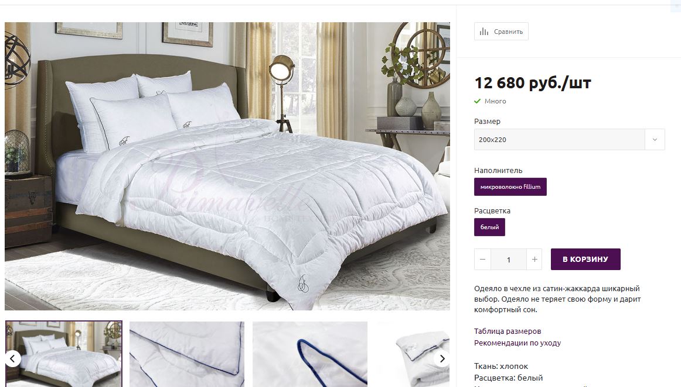Choose the белый color option
Viewport: 681px width, 387px height.
coord(489,227)
